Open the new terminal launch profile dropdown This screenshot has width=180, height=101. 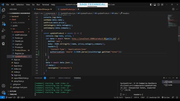166,78
